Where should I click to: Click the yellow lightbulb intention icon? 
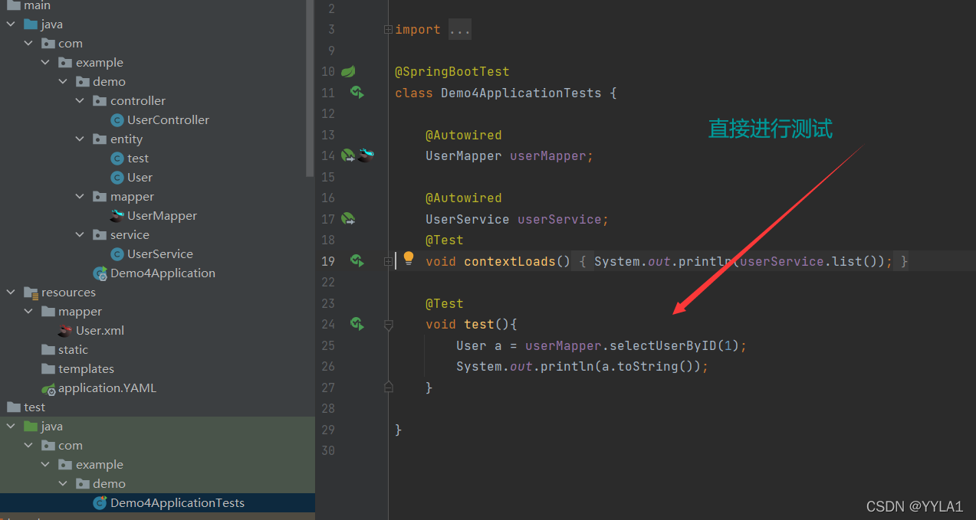[x=409, y=259]
